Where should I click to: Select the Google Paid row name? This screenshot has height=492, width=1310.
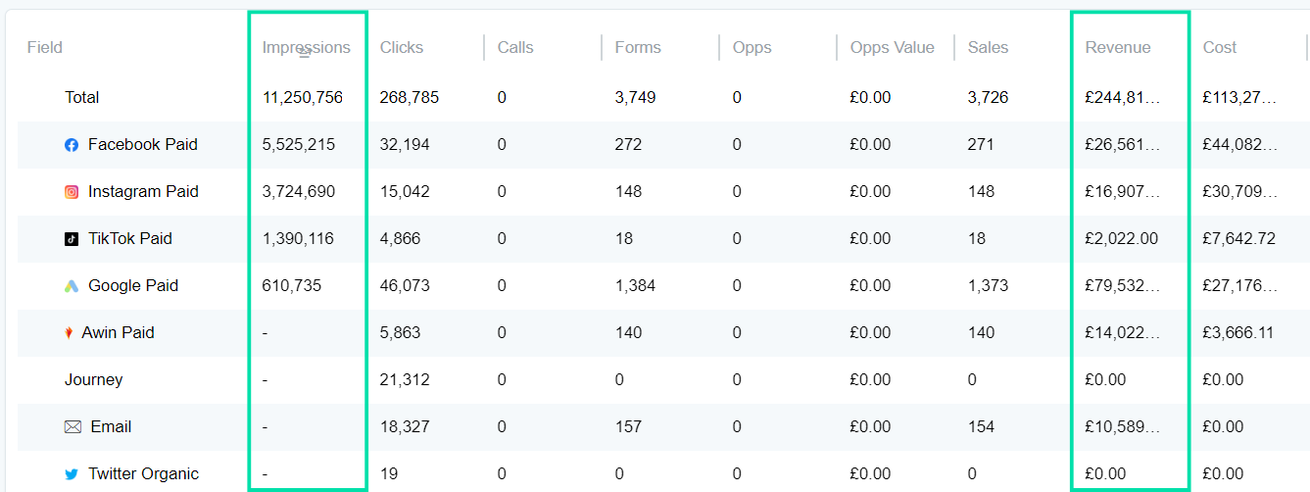click(133, 286)
